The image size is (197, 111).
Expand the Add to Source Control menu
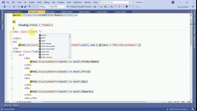178,109
